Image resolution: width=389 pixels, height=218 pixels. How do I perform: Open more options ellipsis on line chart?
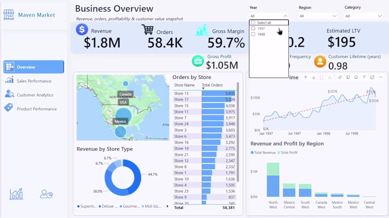380,78
